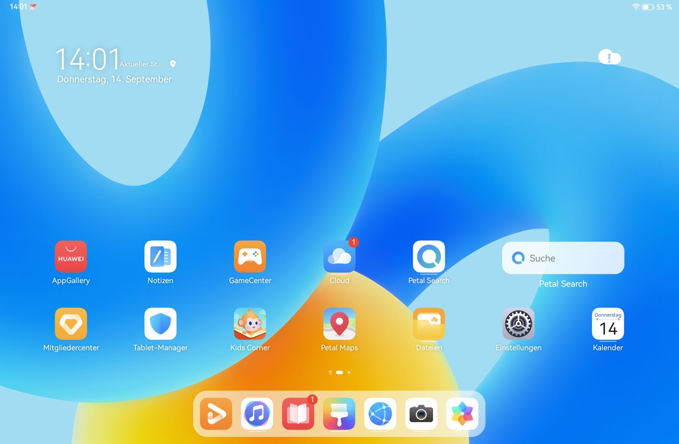The height and width of the screenshot is (444, 679).
Task: Tap the battery status indicator
Action: 651,7
